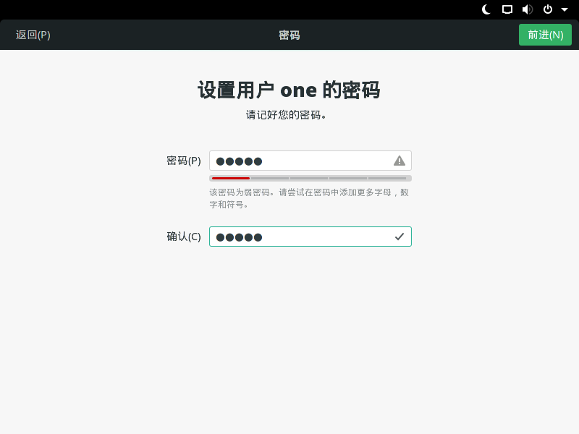Click the 密码(P) label
This screenshot has width=579, height=434.
(x=184, y=161)
